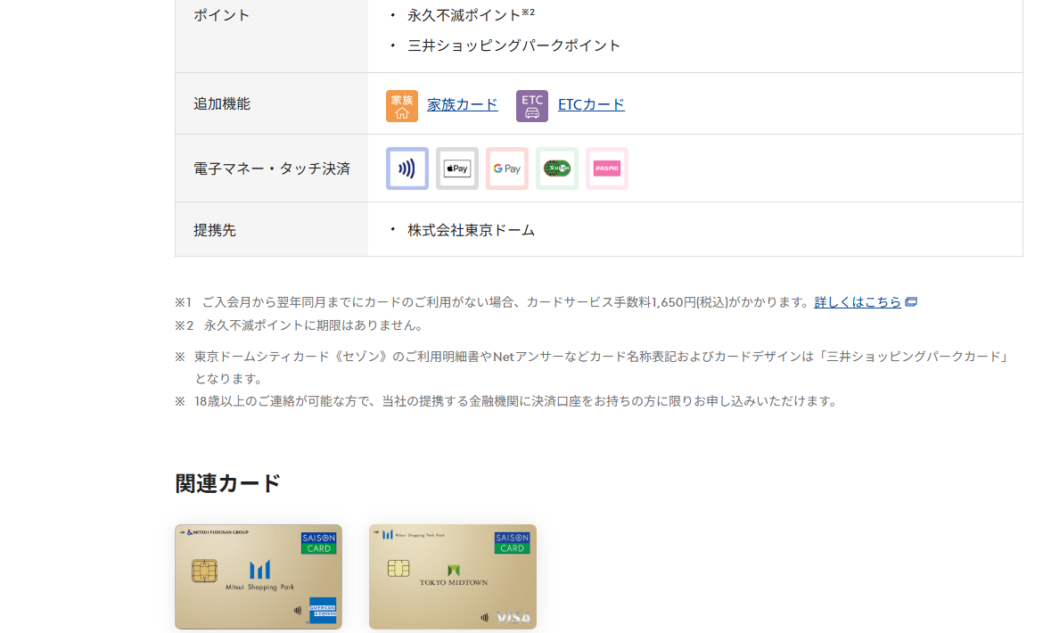
Task: Select the contactless touch payment icon
Action: pyautogui.click(x=407, y=169)
